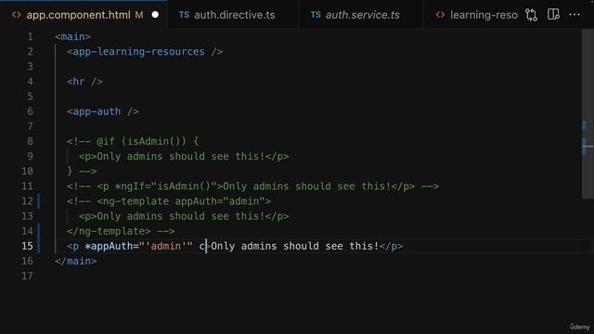Click the Udemy watermark logo

[x=580, y=327]
